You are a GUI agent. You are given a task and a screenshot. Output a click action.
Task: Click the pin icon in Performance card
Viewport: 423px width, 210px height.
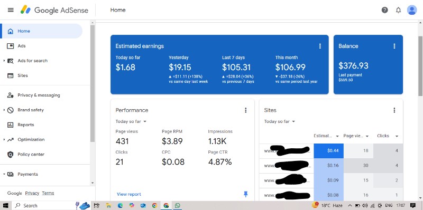(x=245, y=194)
